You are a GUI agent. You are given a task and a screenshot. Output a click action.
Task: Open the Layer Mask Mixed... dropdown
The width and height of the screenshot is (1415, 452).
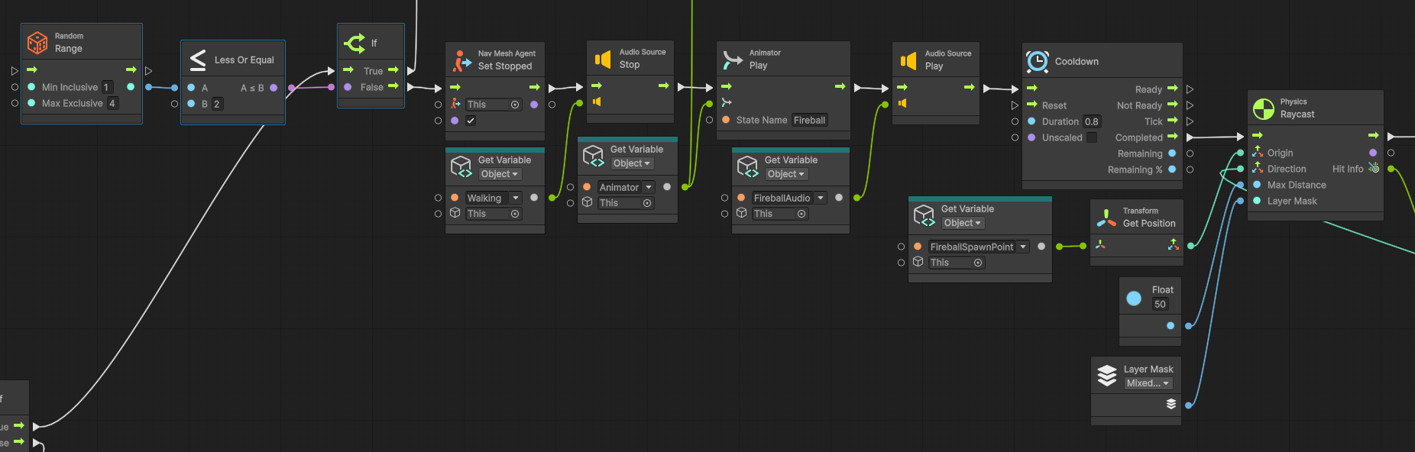[x=1148, y=383]
